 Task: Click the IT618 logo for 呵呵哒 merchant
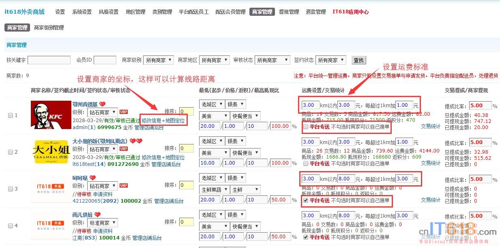pyautogui.click(x=51, y=189)
